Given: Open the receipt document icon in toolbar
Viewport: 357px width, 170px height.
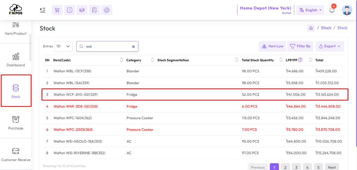Looking at the screenshot, I should (x=94, y=10).
